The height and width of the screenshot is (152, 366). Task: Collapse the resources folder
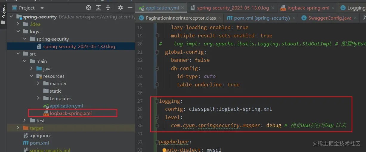31,76
